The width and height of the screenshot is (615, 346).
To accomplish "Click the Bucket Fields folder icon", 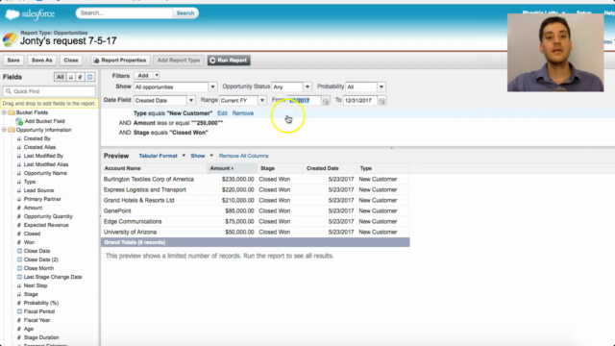I will (x=12, y=112).
